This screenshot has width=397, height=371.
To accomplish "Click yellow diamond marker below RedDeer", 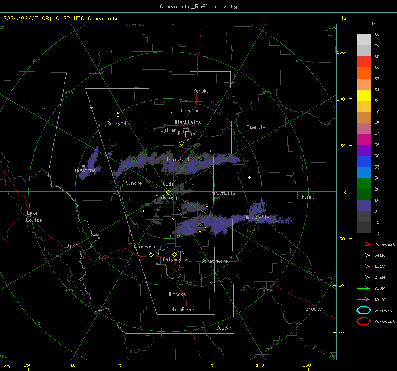I will pos(182,143).
